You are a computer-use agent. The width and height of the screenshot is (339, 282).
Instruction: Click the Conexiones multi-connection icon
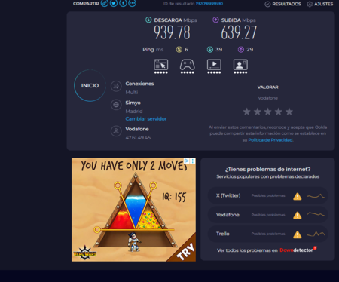pos(116,86)
